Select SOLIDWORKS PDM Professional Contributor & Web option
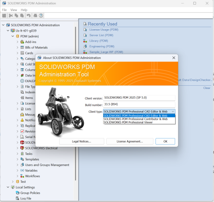The width and height of the screenshot is (214, 202). coord(139,119)
